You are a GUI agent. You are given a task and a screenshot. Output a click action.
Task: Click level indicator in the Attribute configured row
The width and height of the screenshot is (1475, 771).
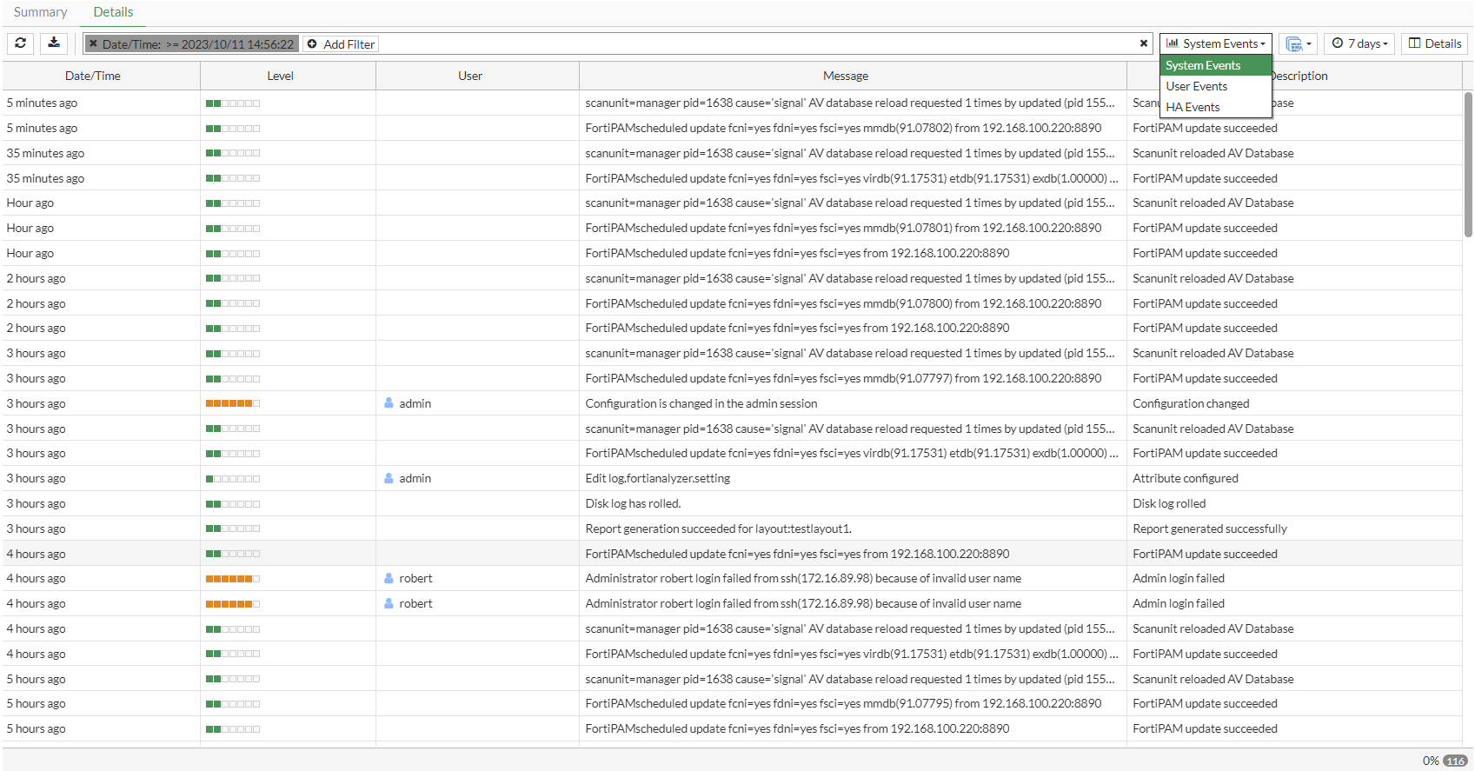click(233, 479)
